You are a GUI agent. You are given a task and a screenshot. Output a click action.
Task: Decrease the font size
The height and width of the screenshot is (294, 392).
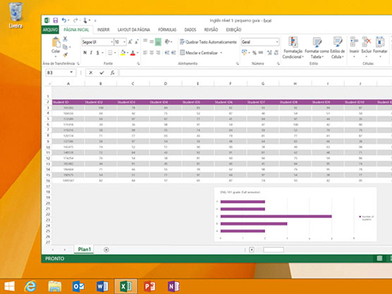tap(137, 42)
